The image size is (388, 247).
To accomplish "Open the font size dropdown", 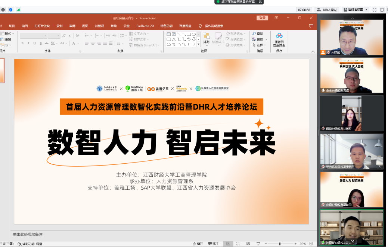I will [58, 36].
